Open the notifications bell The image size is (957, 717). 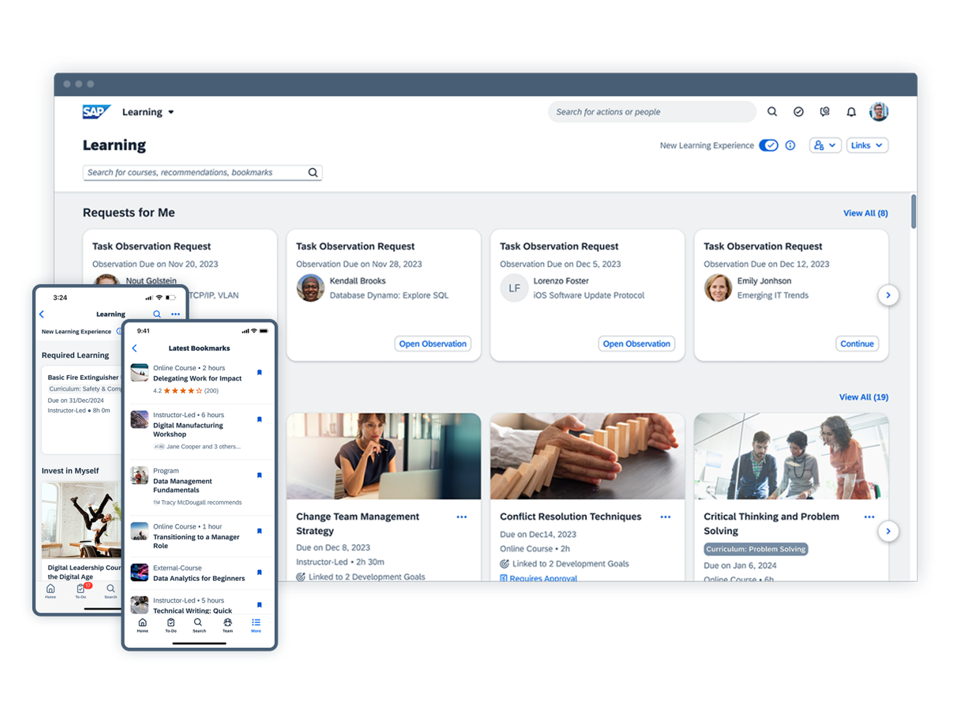pos(851,112)
